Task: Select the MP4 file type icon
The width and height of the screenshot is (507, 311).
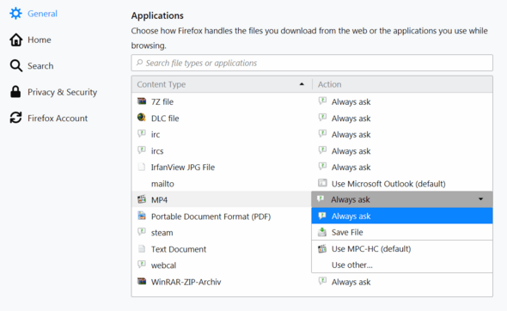Action: click(x=142, y=199)
